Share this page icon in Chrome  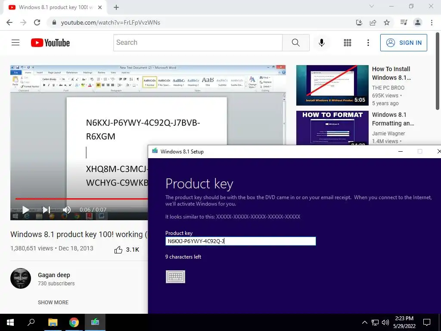373,22
